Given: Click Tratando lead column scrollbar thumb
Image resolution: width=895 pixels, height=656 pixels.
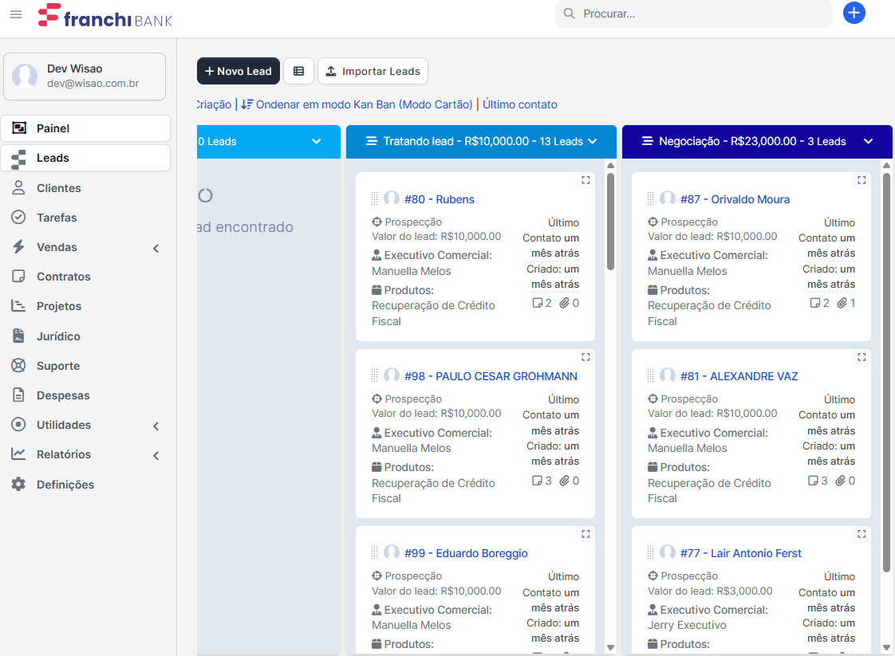Looking at the screenshot, I should [610, 222].
